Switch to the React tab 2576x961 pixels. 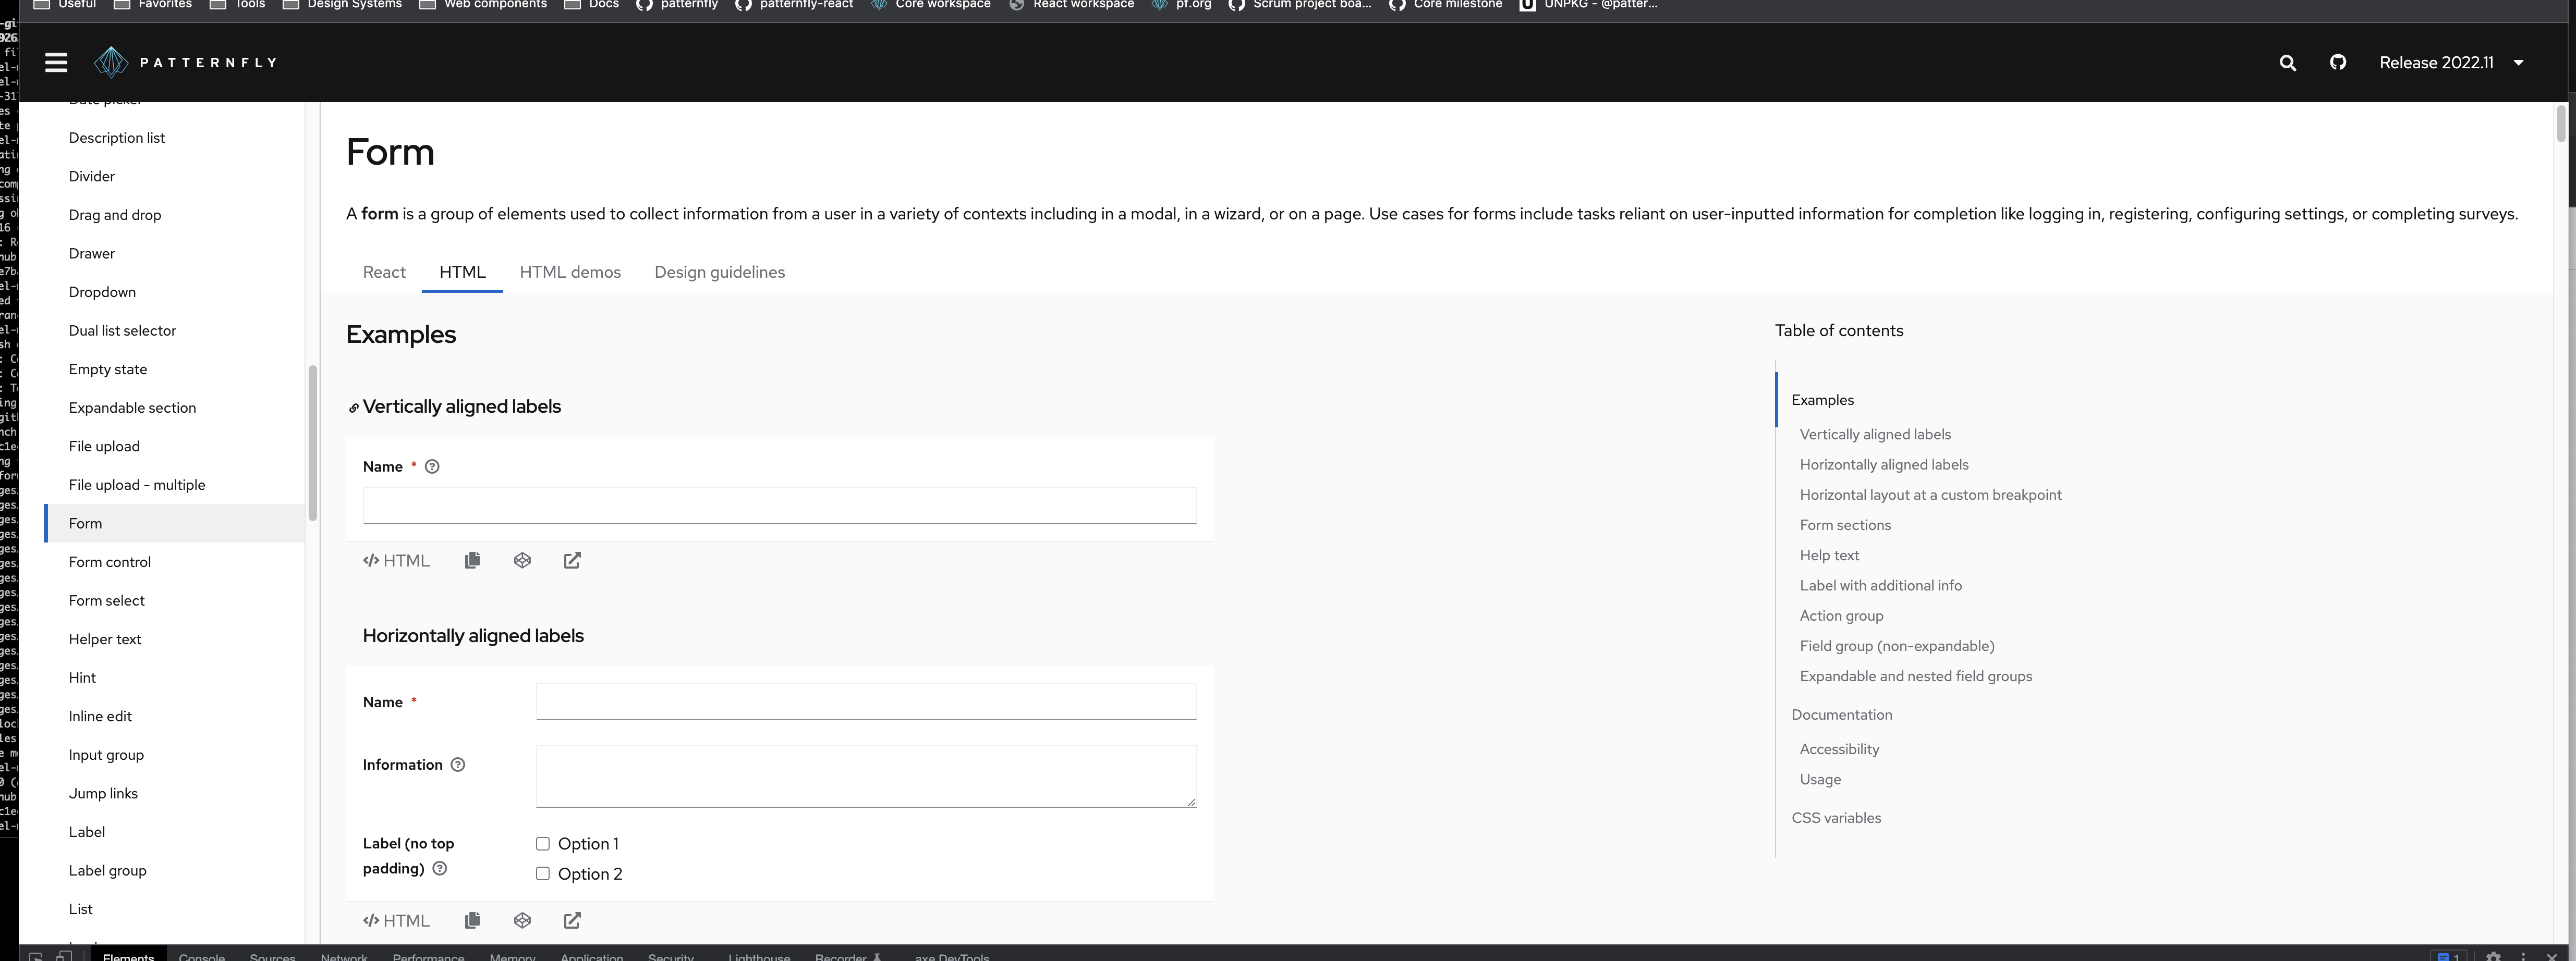(384, 273)
